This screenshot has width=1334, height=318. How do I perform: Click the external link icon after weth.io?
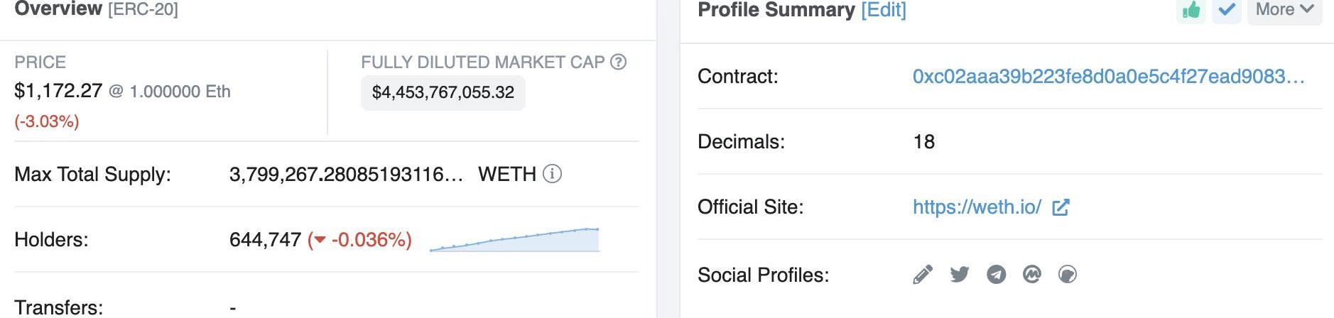(1061, 207)
